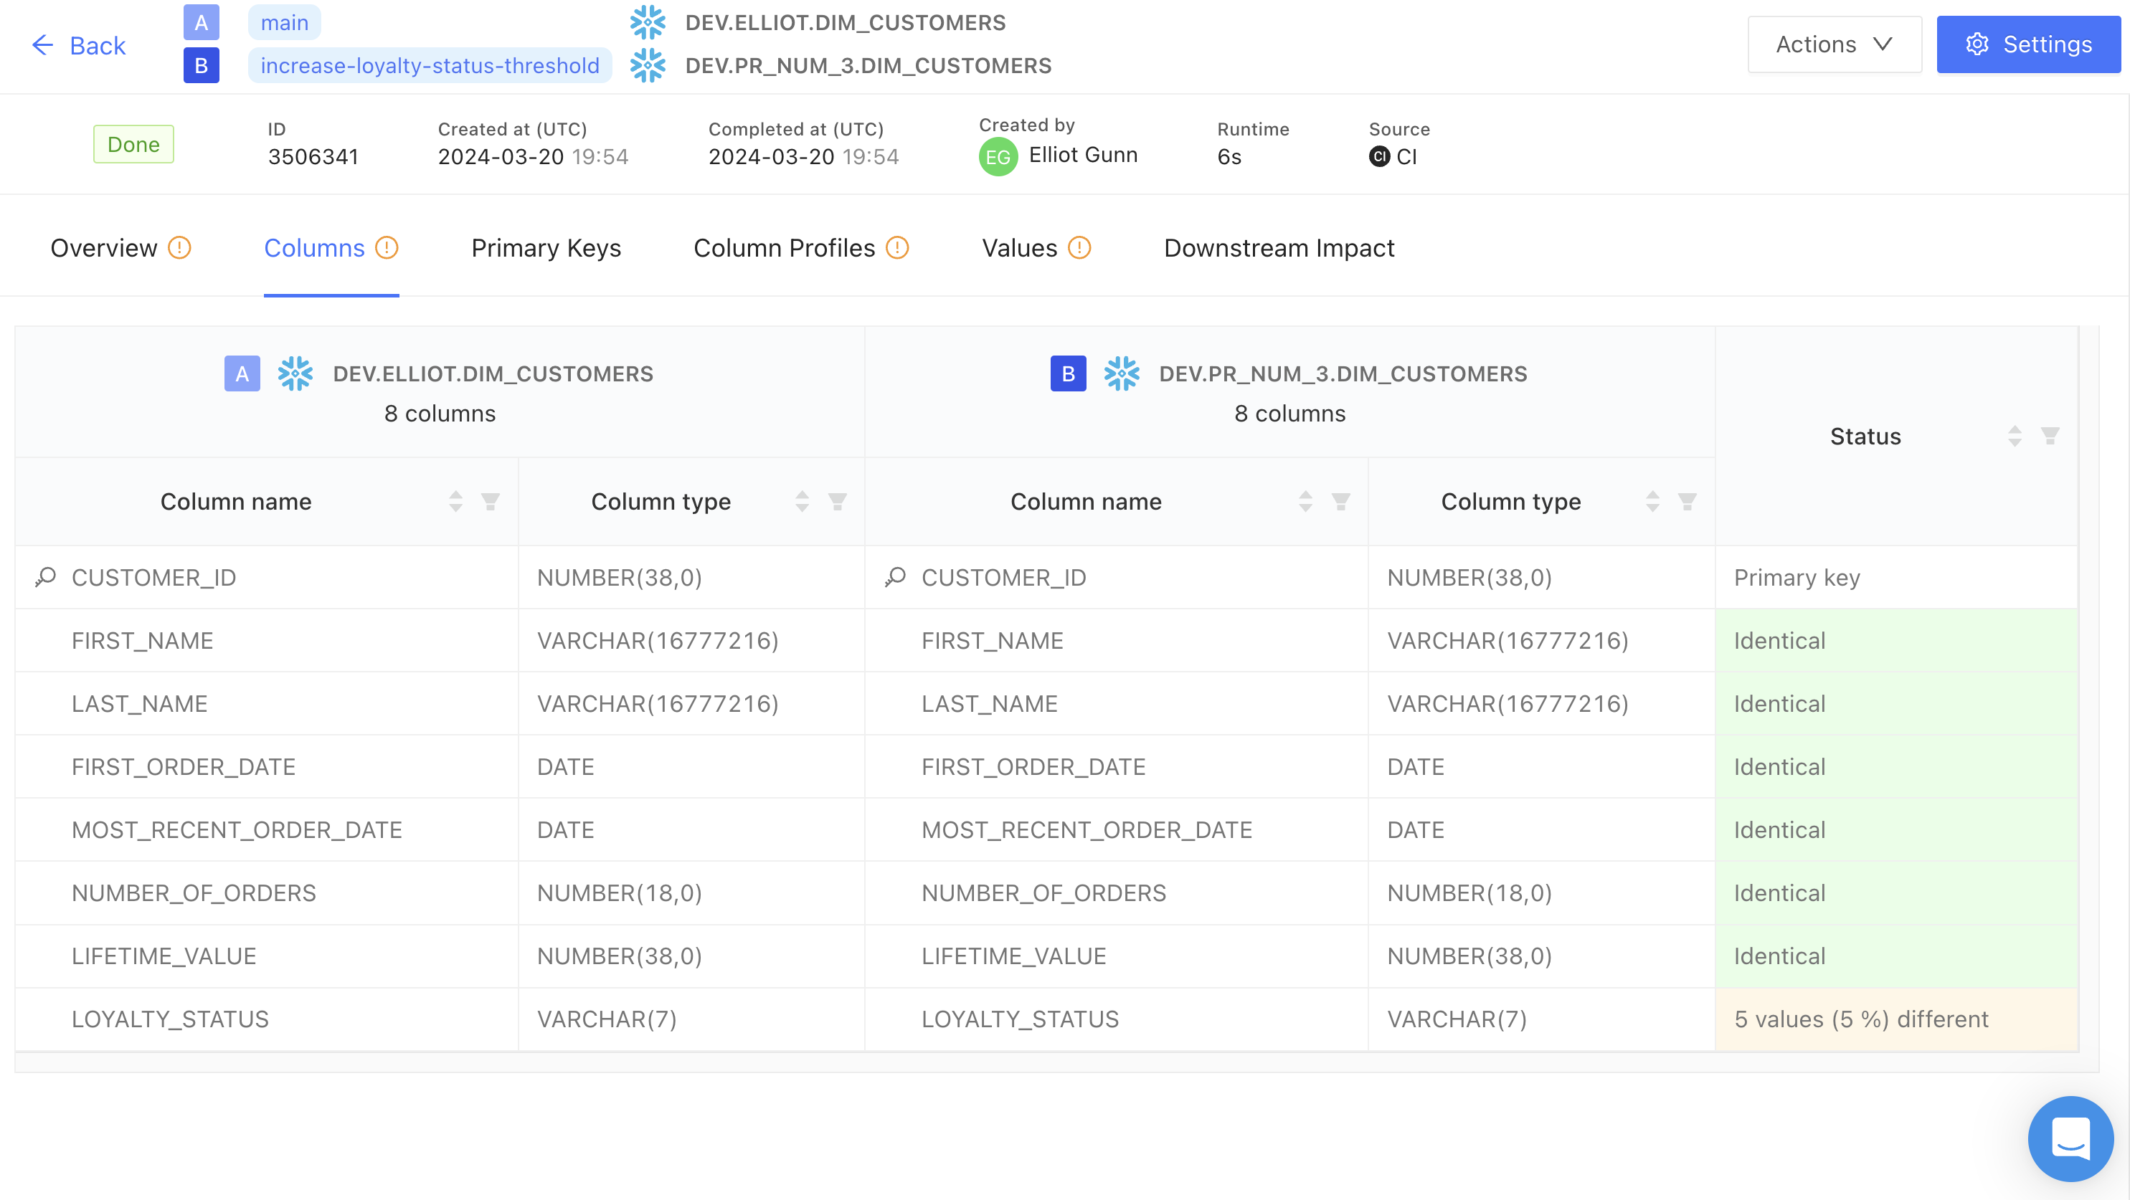The height and width of the screenshot is (1200, 2130).
Task: Click the ID value 3506341
Action: (313, 157)
